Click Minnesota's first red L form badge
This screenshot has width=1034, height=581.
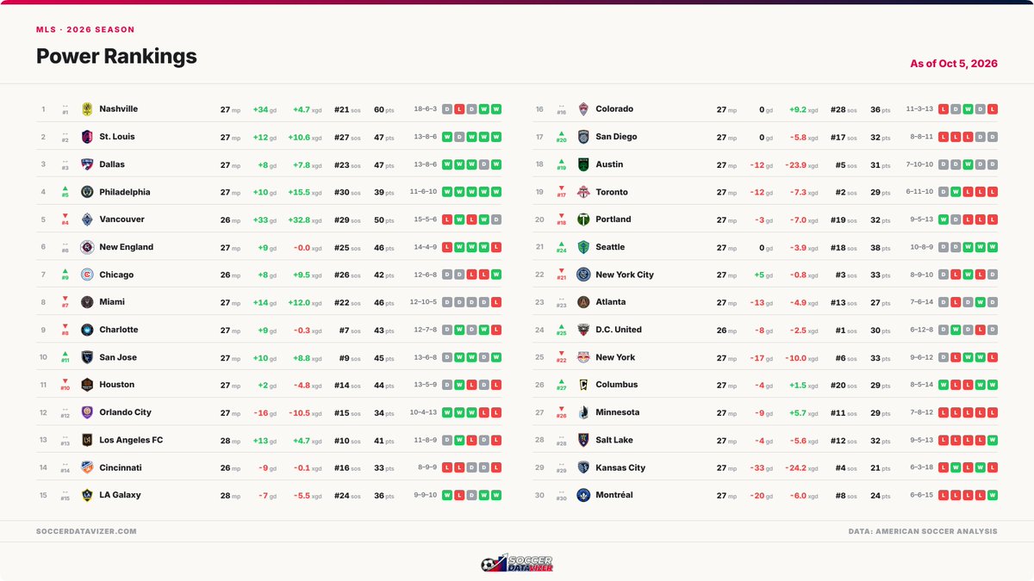(944, 412)
